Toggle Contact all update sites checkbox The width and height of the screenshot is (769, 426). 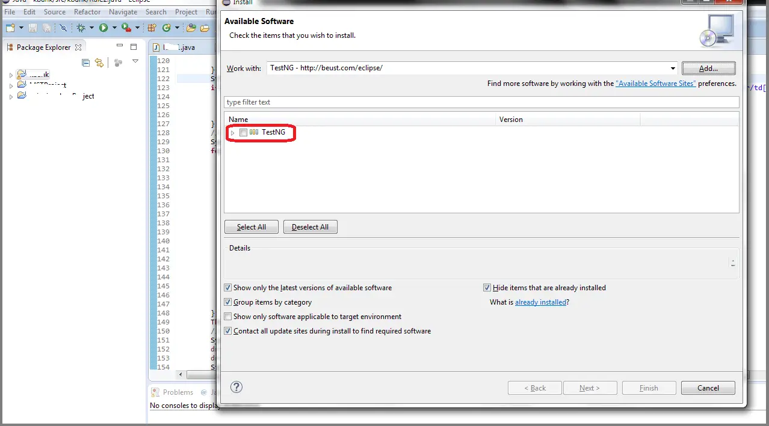click(x=227, y=331)
